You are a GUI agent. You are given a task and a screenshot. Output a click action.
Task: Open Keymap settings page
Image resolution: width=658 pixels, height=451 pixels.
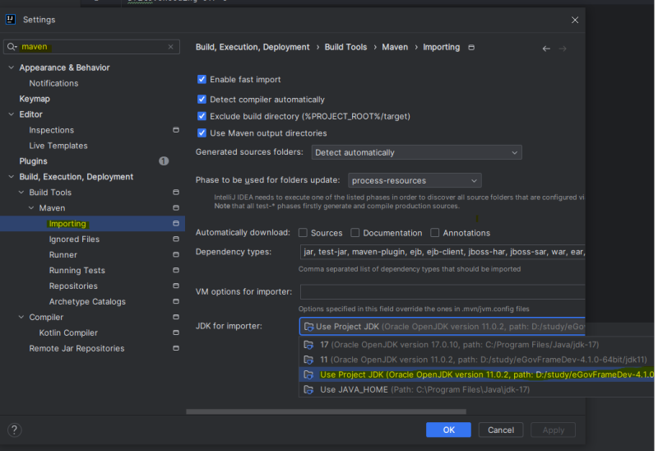click(x=35, y=99)
